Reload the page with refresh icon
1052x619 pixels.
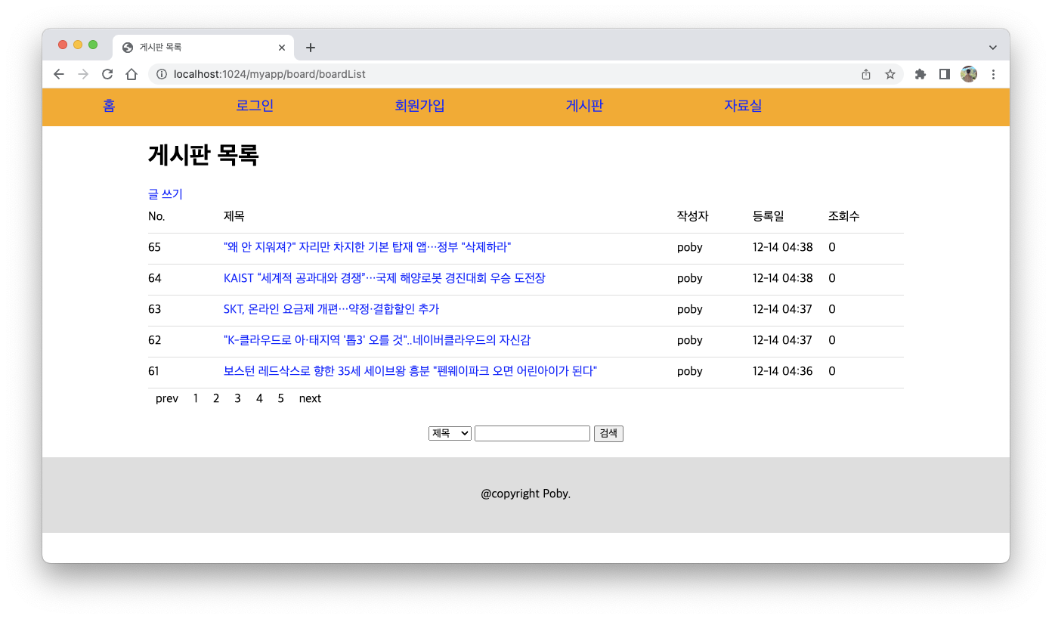(x=107, y=74)
